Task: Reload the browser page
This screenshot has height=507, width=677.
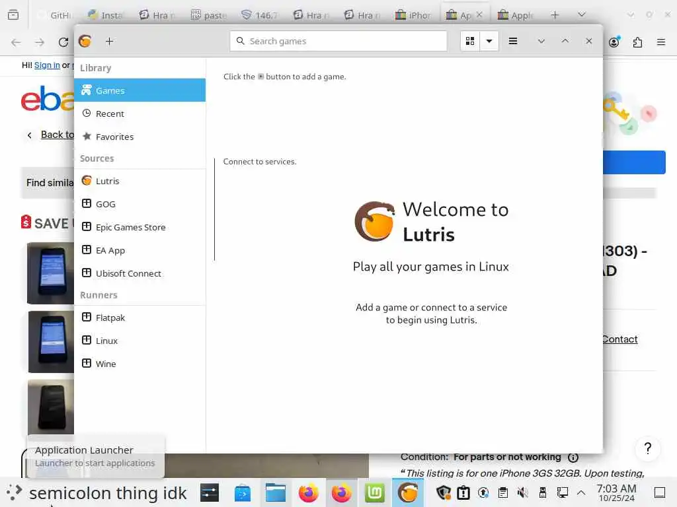Action: pyautogui.click(x=63, y=42)
